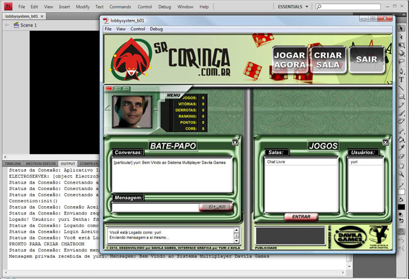Select user yuri in Usuários list
409x279 pixels.
tap(365, 162)
